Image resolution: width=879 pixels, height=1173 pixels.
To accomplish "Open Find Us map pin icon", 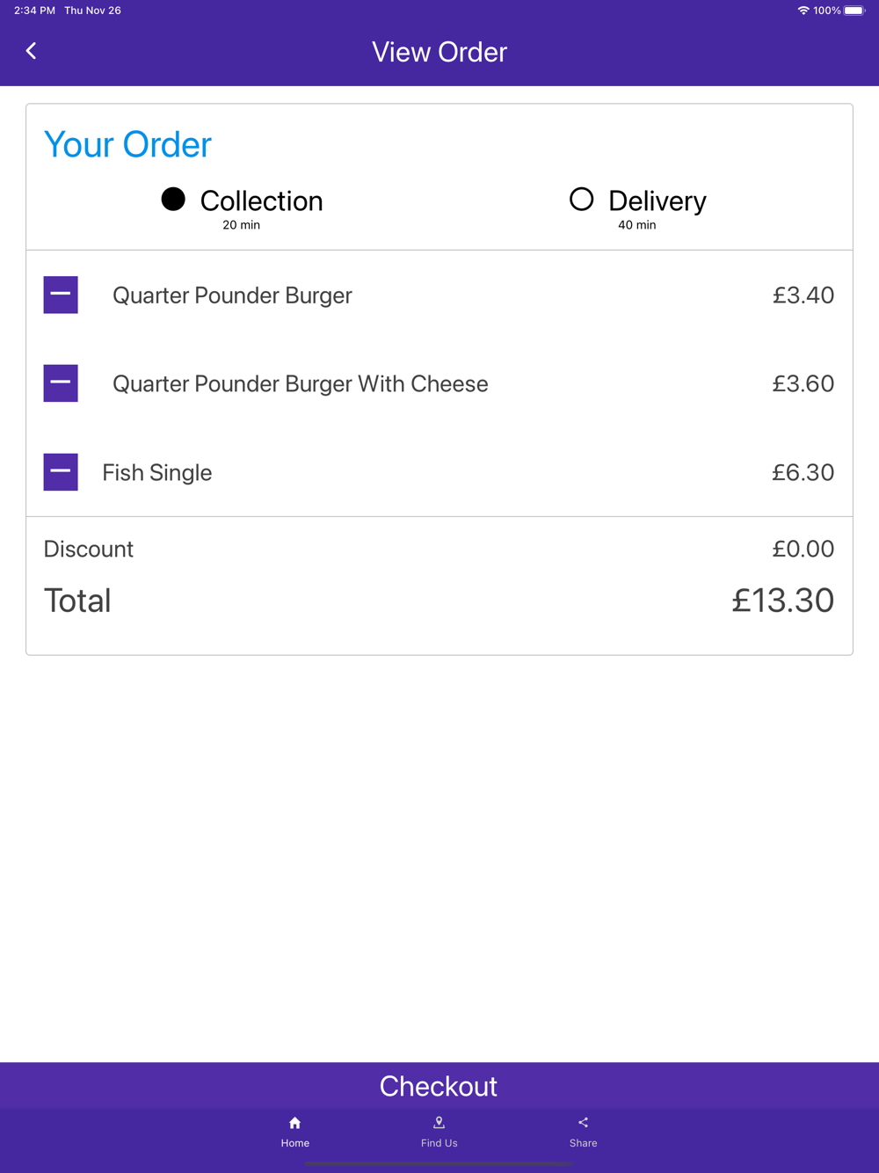I will (439, 1123).
